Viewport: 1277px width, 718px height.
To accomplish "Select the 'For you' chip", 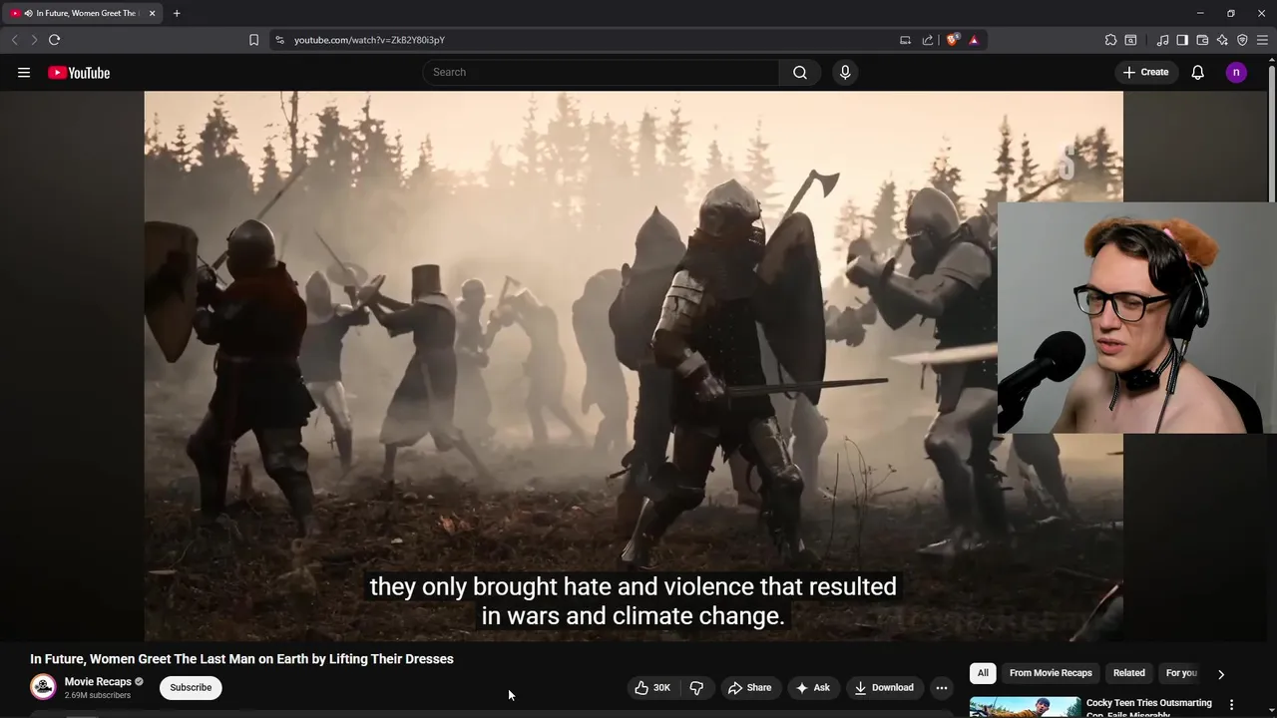I will pos(1181,673).
